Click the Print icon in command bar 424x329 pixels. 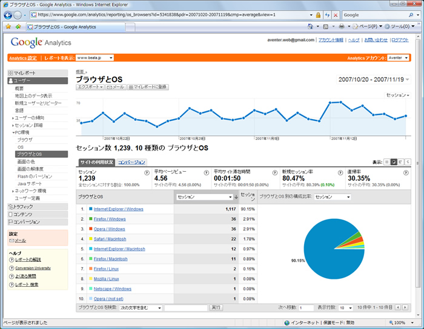point(342,26)
